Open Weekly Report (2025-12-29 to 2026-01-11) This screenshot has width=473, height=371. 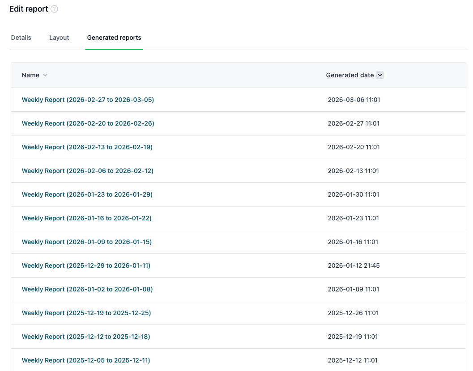[x=86, y=266]
